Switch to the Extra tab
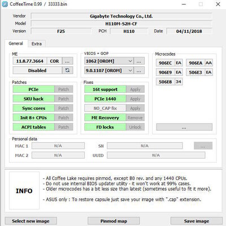The image size is (226, 226). coord(37,44)
